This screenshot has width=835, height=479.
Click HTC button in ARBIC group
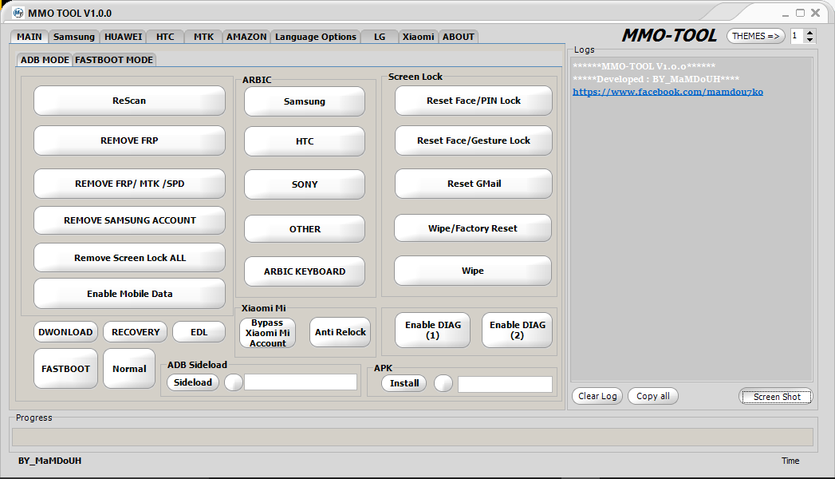coord(305,141)
